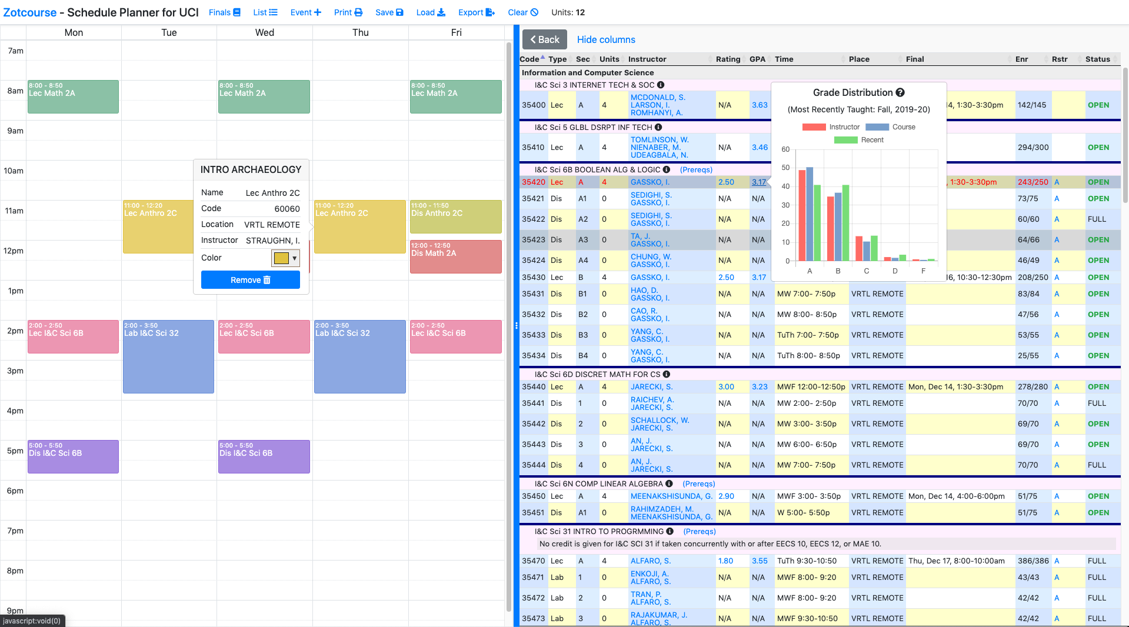Image resolution: width=1129 pixels, height=627 pixels.
Task: Click the Monday Lec Math 2A calendar block
Action: point(73,96)
